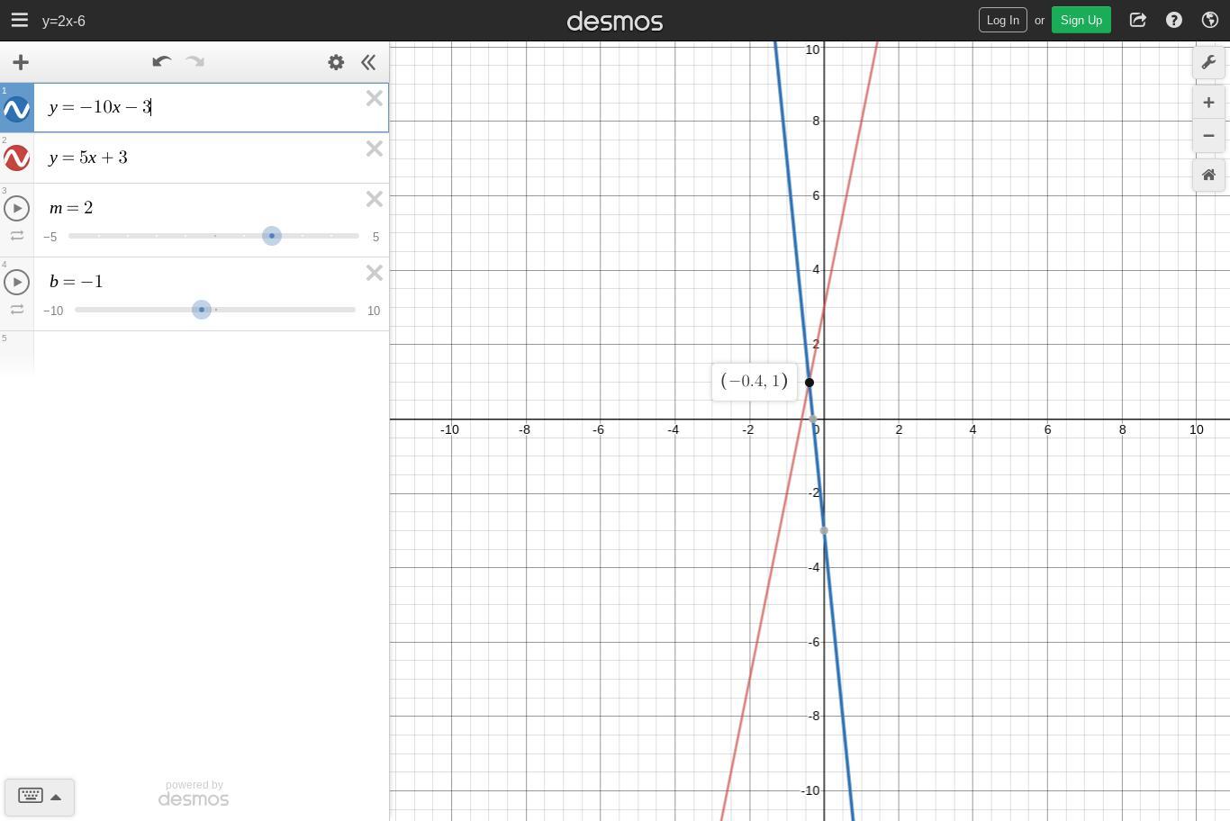Image resolution: width=1230 pixels, height=821 pixels.
Task: Zoom in on the graph
Action: (1208, 103)
